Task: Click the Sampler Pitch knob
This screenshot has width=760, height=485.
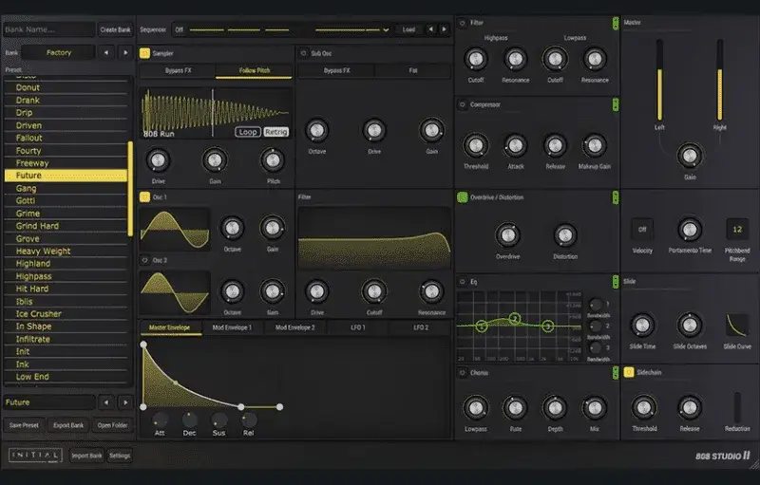Action: tap(273, 160)
